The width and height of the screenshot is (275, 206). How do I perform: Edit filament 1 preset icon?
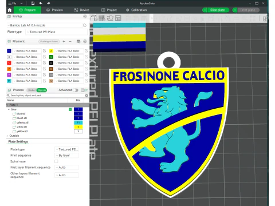coord(44,51)
